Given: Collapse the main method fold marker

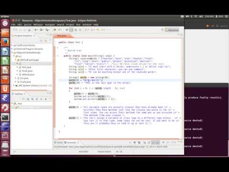Looking at the screenshot, I should [x=58, y=56].
